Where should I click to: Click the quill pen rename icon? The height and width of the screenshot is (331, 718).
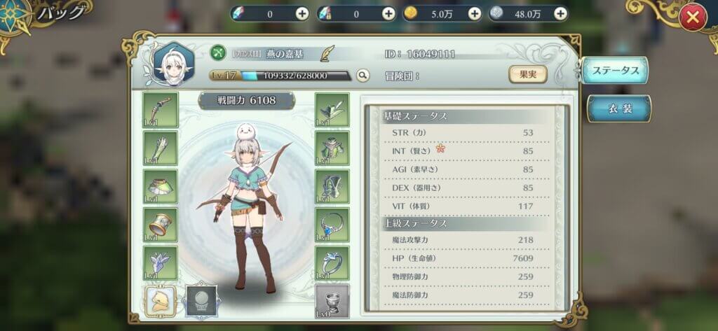click(x=327, y=53)
